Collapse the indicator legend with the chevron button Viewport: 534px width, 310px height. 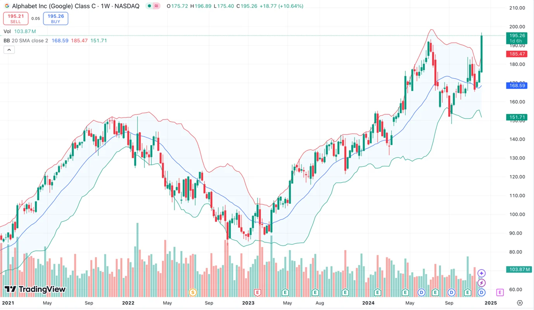pyautogui.click(x=9, y=49)
